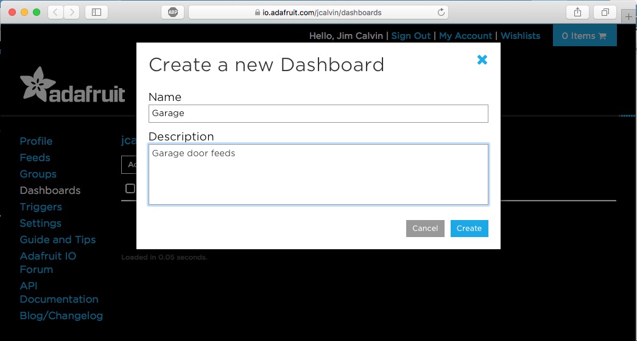Click the Create button

469,229
